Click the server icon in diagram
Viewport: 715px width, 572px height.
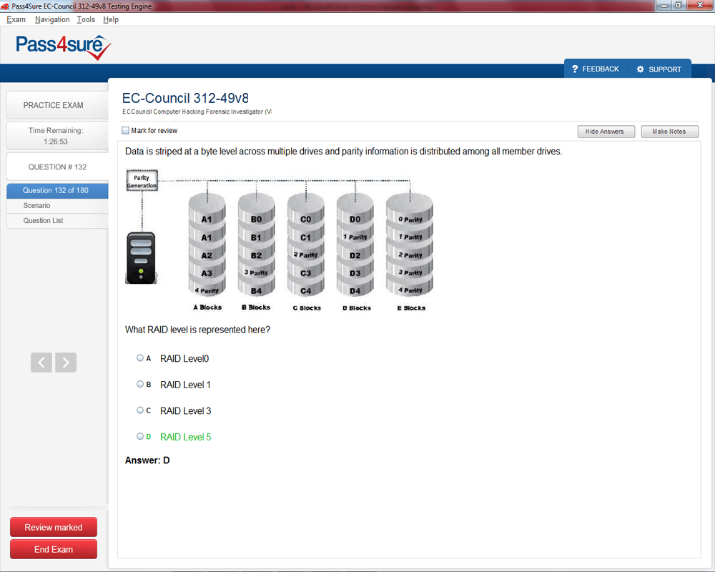140,257
